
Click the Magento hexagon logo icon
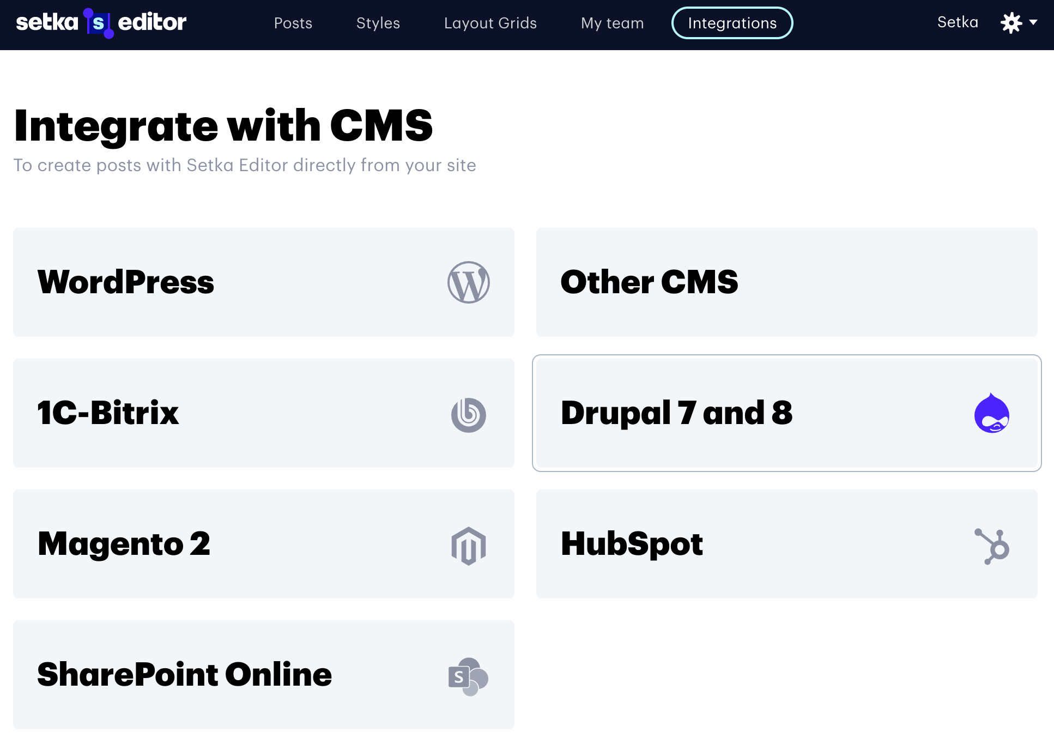click(x=468, y=546)
